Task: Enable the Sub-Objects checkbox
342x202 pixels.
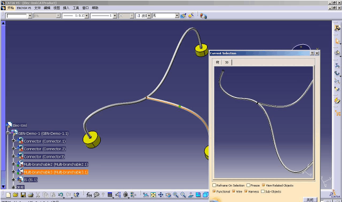Action: coord(263,191)
